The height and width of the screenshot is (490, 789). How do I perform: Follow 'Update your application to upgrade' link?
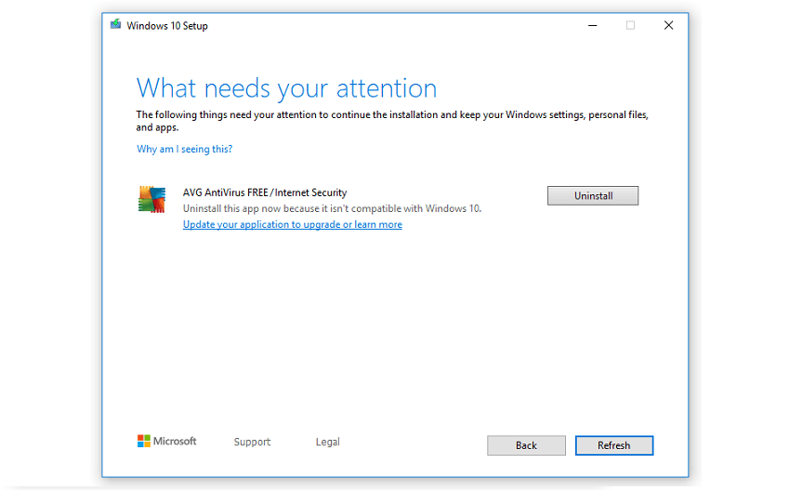pos(292,224)
